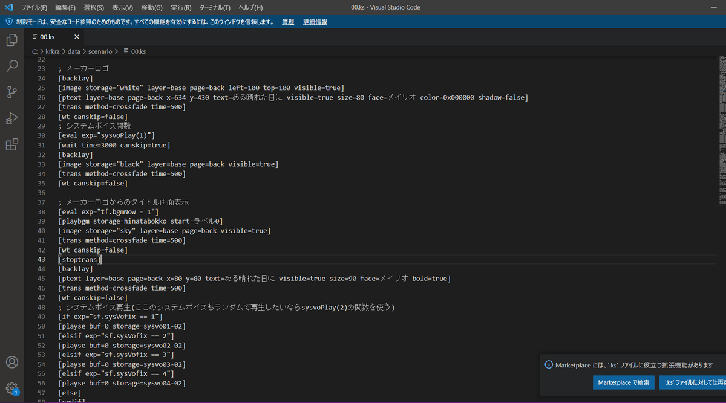Viewport: 726px width, 403px height.
Task: Open the Run and Debug view
Action: (11, 118)
